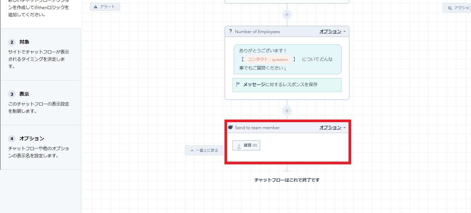Click the ありがとうございます message bubble
The image size is (471, 213).
[x=288, y=60]
